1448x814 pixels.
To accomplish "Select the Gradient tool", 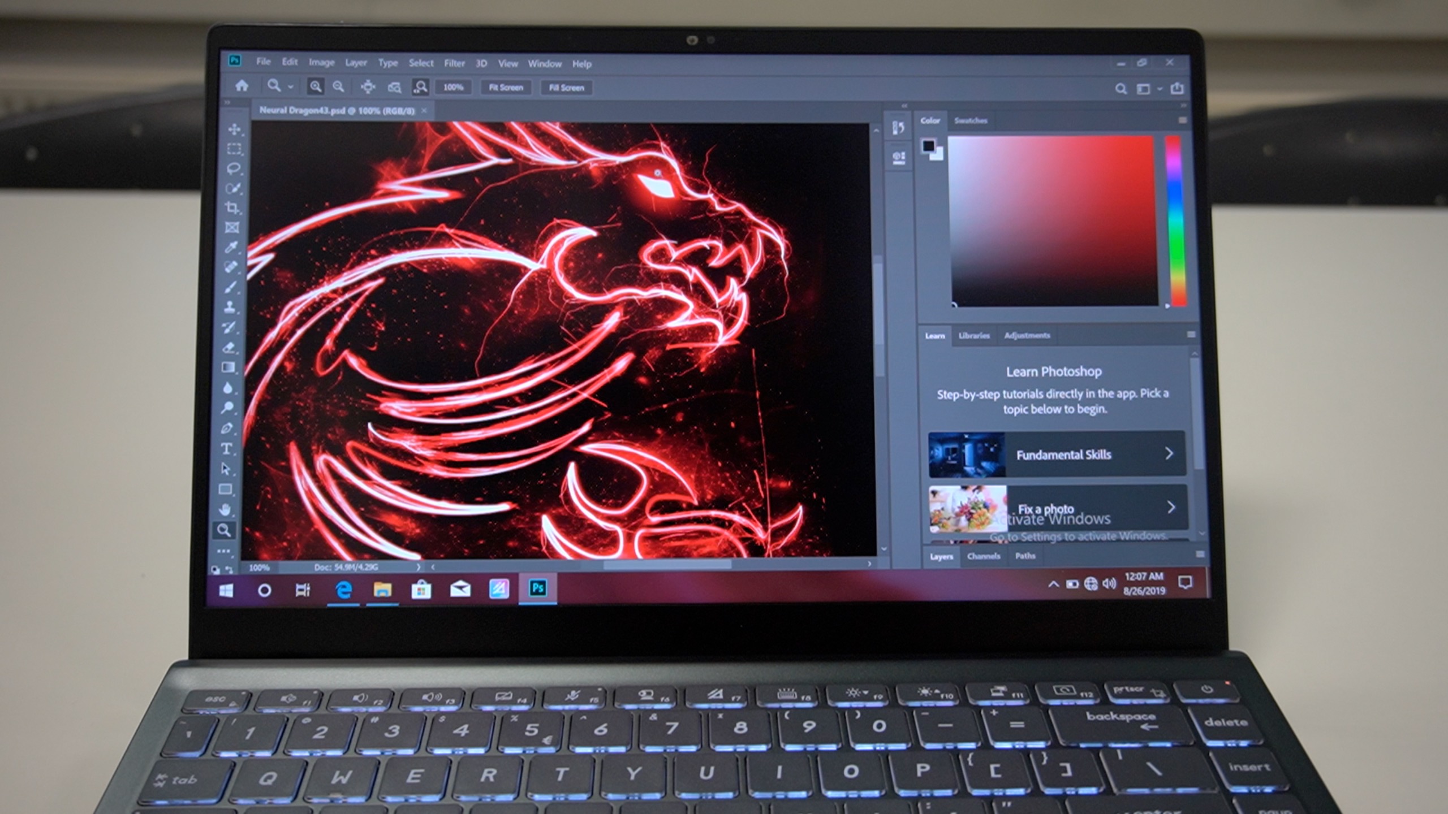I will coord(228,367).
